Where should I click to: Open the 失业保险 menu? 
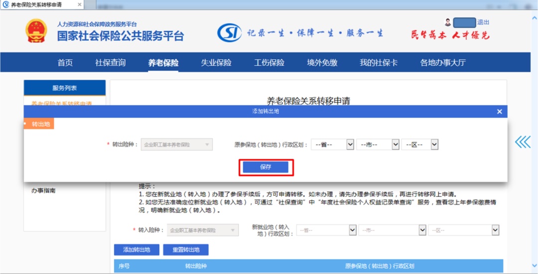pyautogui.click(x=216, y=63)
